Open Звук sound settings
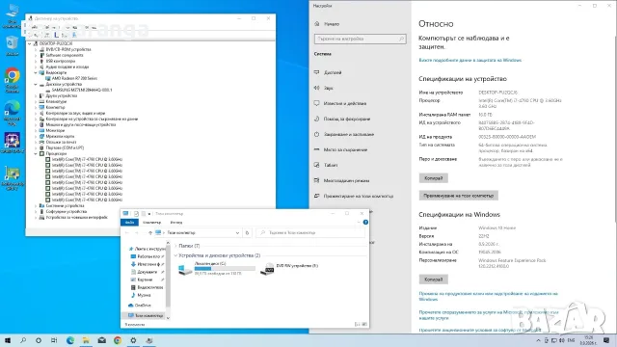 point(328,88)
